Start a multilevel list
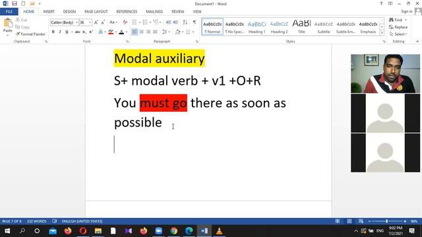Image resolution: width=422 pixels, height=237 pixels. click(x=156, y=22)
